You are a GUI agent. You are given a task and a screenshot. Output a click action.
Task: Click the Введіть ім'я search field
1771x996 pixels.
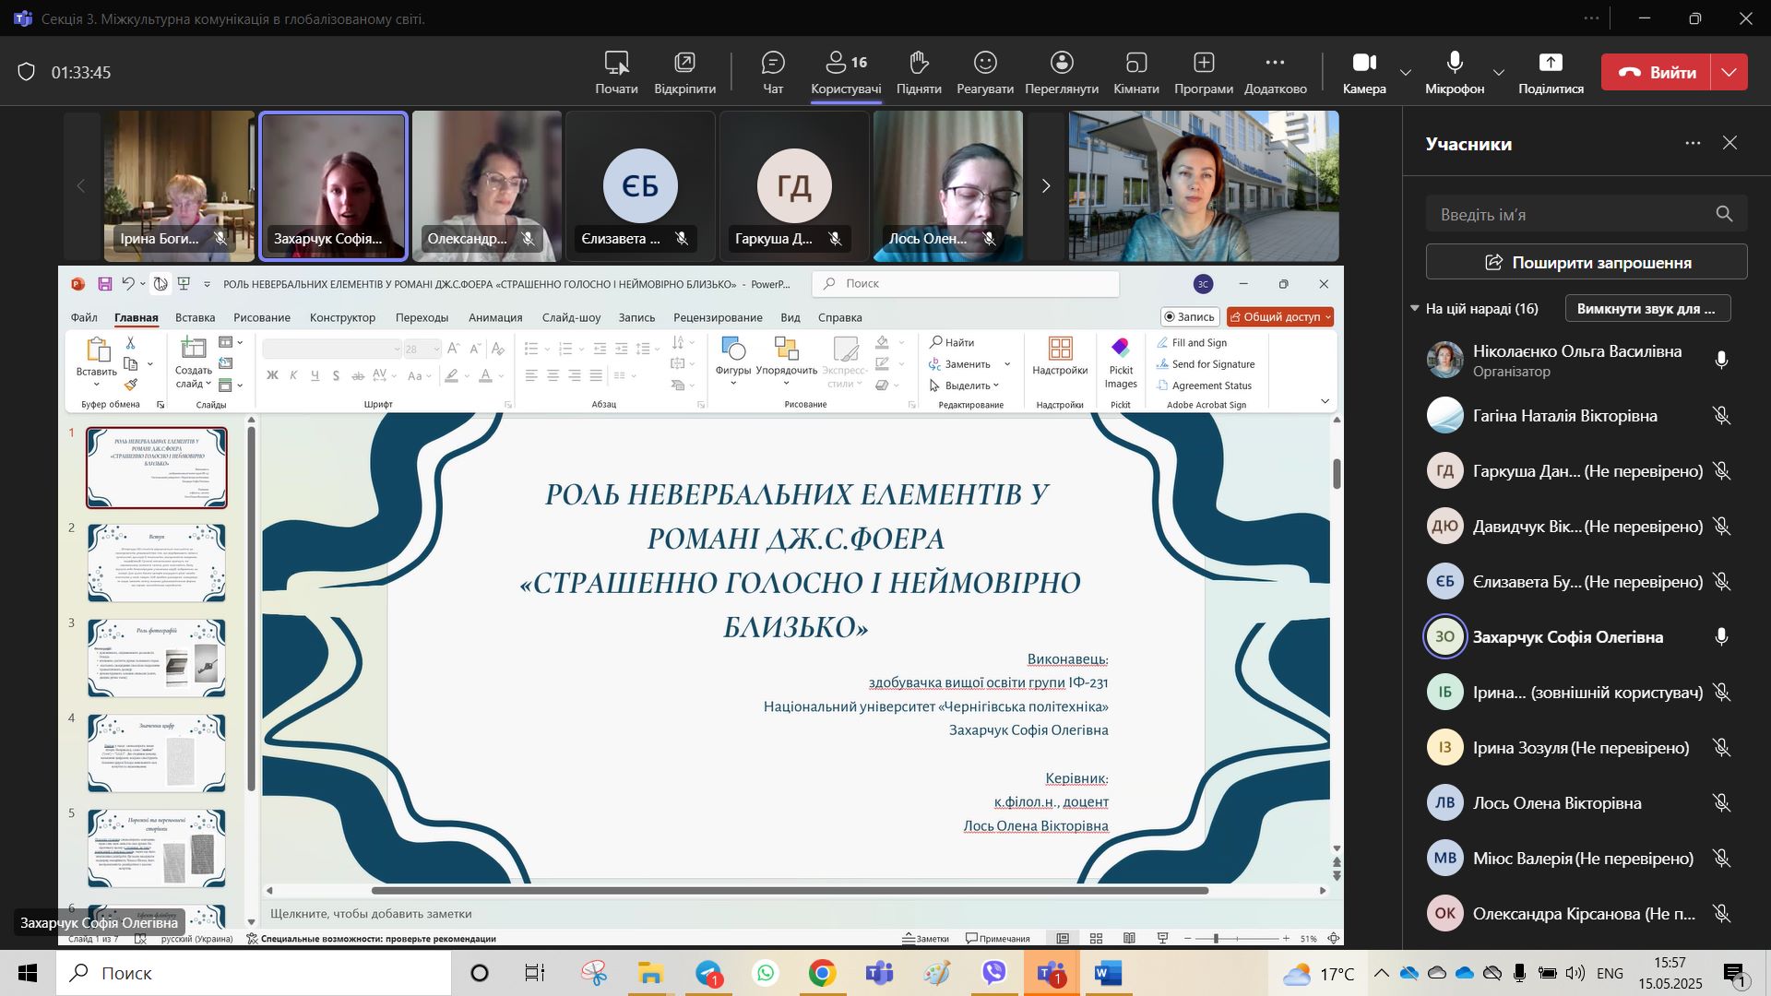point(1568,214)
